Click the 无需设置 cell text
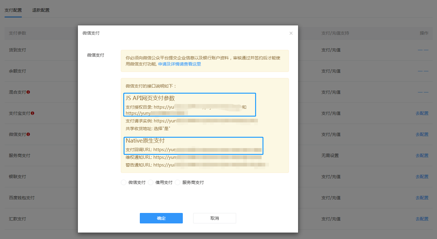The width and height of the screenshot is (437, 239). 330,155
